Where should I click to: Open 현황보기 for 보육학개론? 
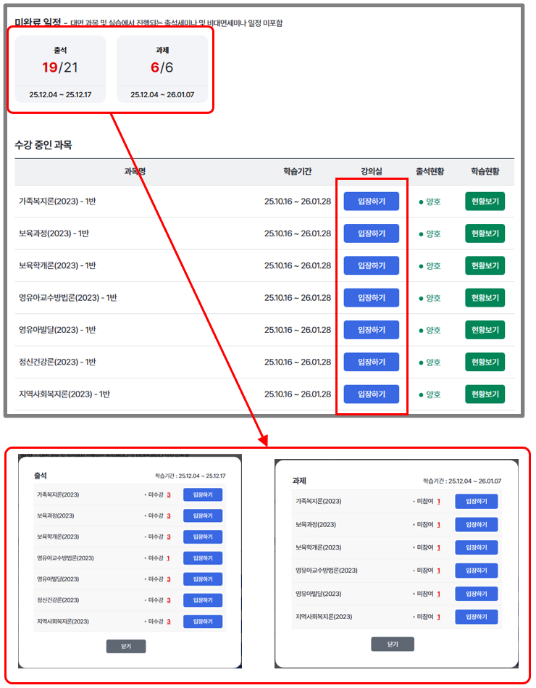pyautogui.click(x=485, y=265)
